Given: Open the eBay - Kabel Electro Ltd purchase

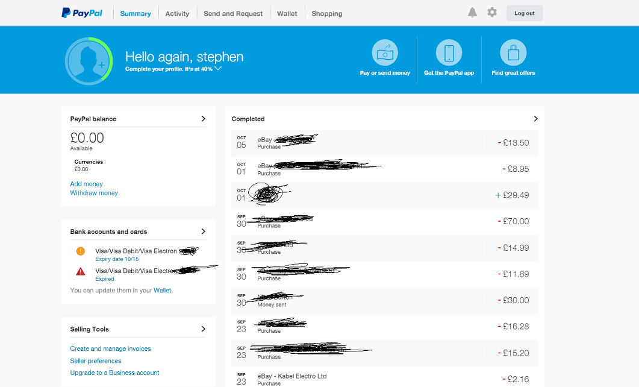Looking at the screenshot, I should [384, 377].
